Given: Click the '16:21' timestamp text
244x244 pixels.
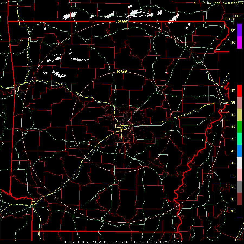Looking at the screenshot, I should pyautogui.click(x=177, y=242).
